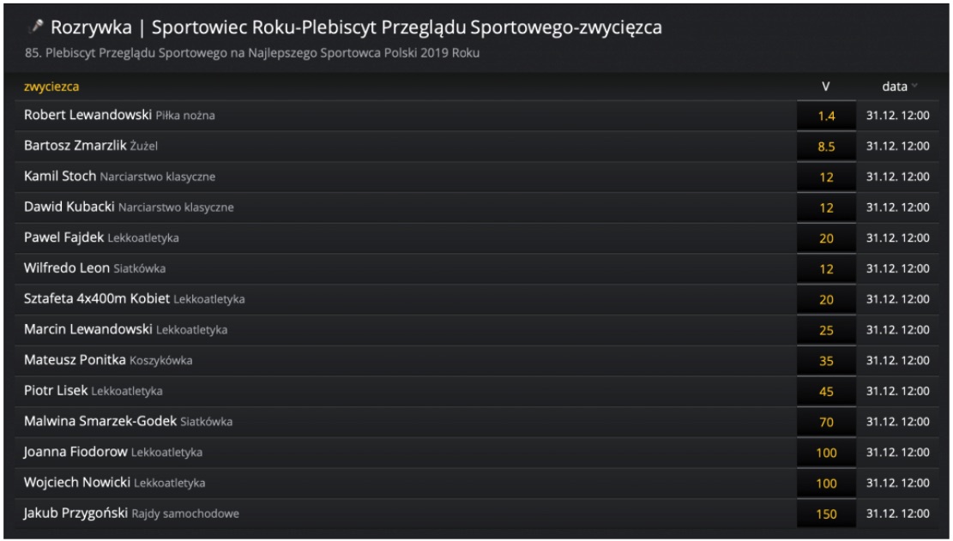Viewport: 953px width, 541px height.
Task: Click the date for Bartosz Zmarzlik row
Action: pos(898,147)
